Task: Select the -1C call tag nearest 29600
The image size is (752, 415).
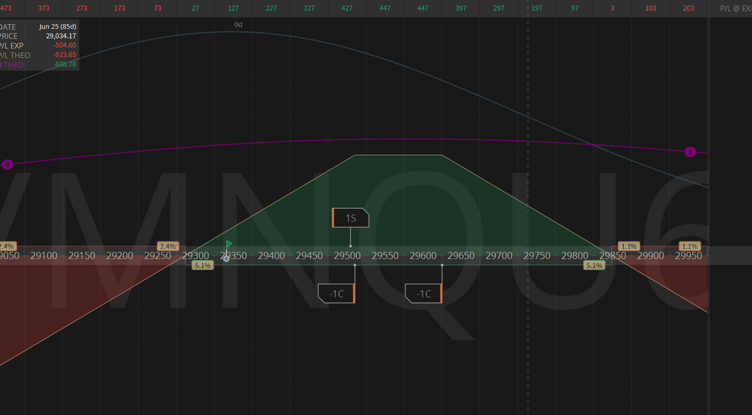Action: [x=423, y=294]
